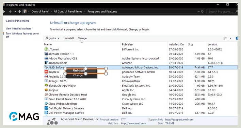Refresh the Programs and Features list
Image resolution: width=241 pixels, height=128 pixels.
tap(202, 12)
